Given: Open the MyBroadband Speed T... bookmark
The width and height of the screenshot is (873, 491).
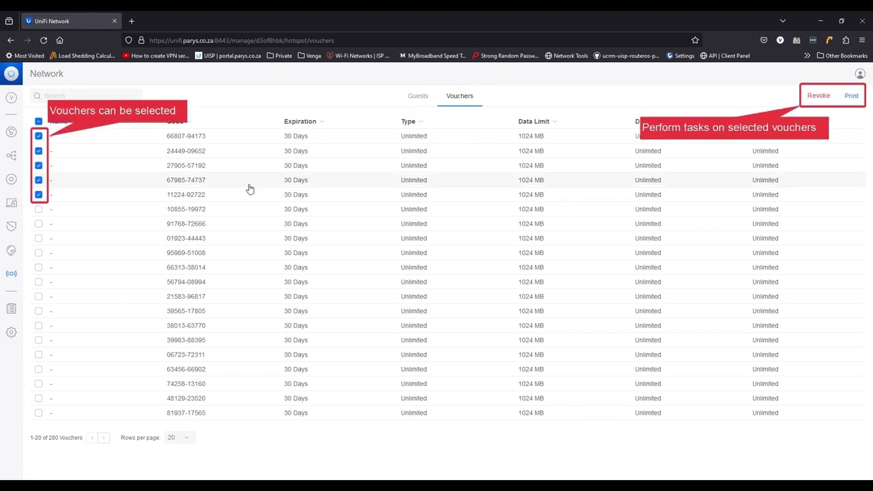Looking at the screenshot, I should 432,56.
